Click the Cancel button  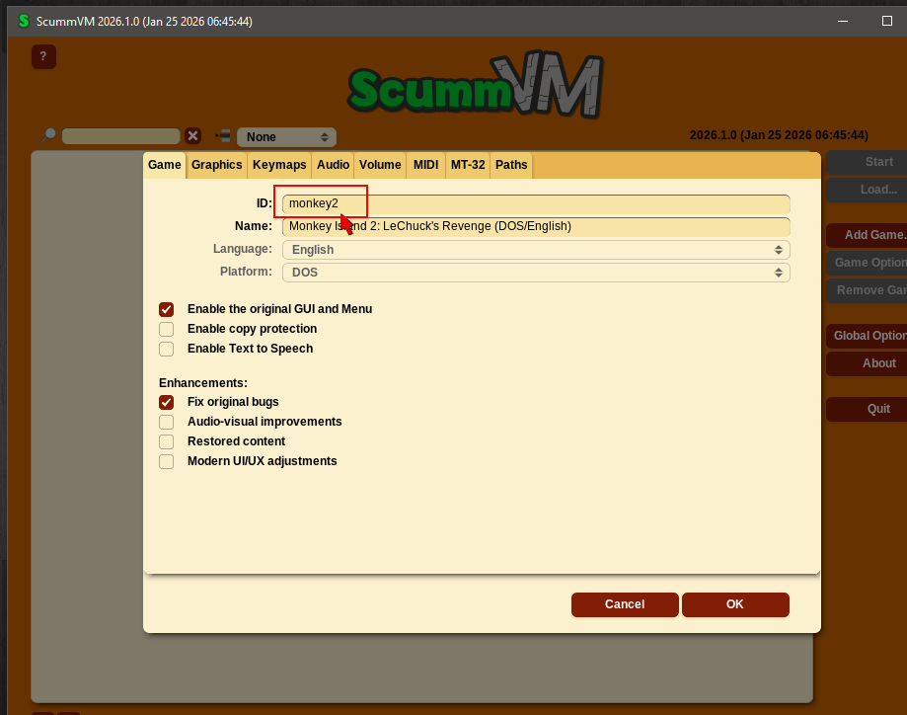coord(625,604)
